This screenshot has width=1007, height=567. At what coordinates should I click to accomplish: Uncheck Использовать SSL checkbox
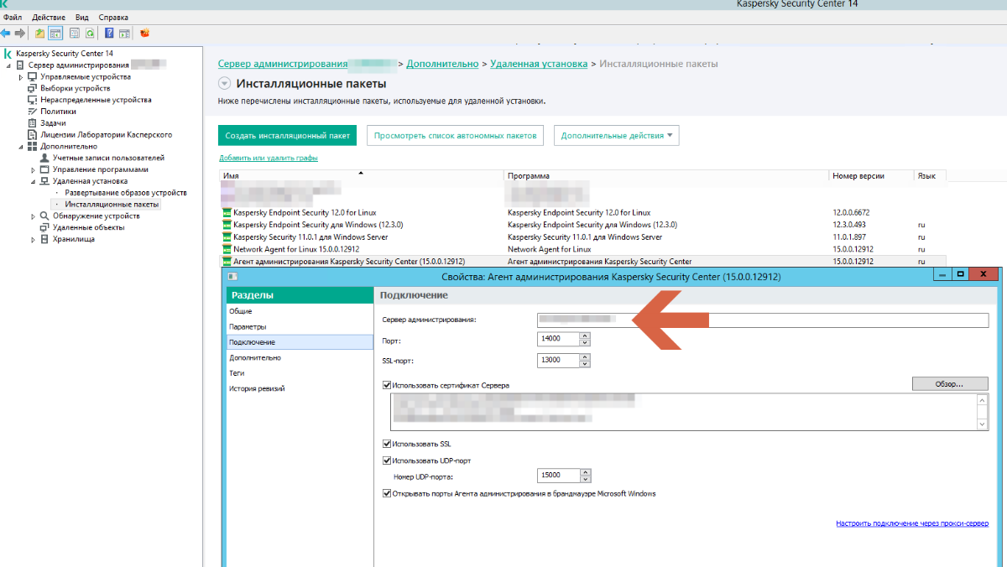pos(386,445)
